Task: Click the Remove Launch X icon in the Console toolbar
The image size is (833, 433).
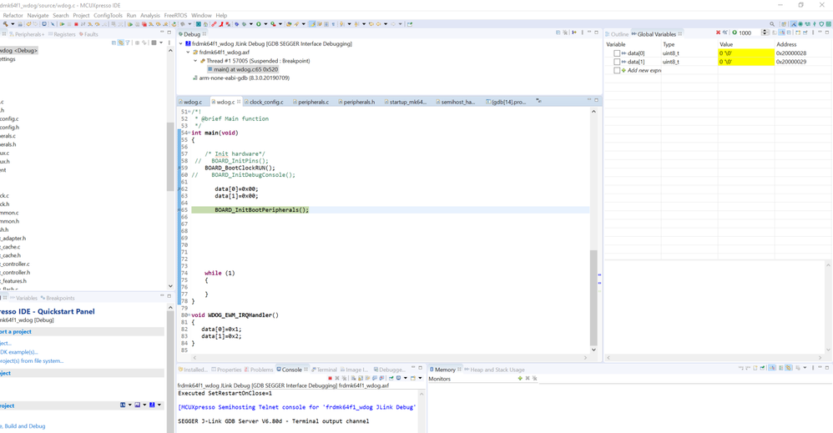Action: (x=337, y=378)
